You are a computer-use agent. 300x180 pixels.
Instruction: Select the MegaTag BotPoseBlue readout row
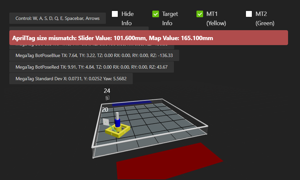[x=94, y=55]
